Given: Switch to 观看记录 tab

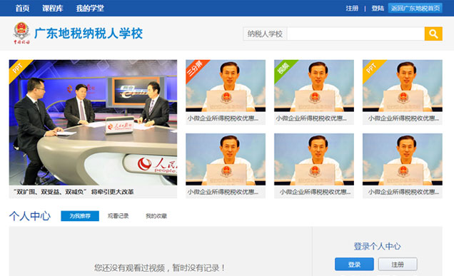Looking at the screenshot, I should pos(118,216).
